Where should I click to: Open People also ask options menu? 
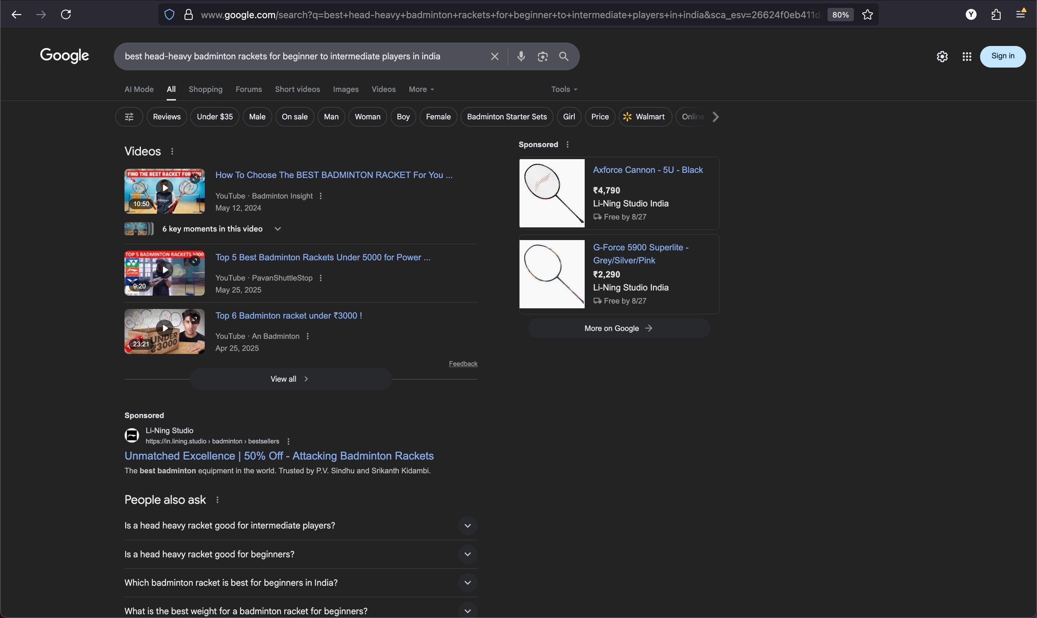coord(217,500)
